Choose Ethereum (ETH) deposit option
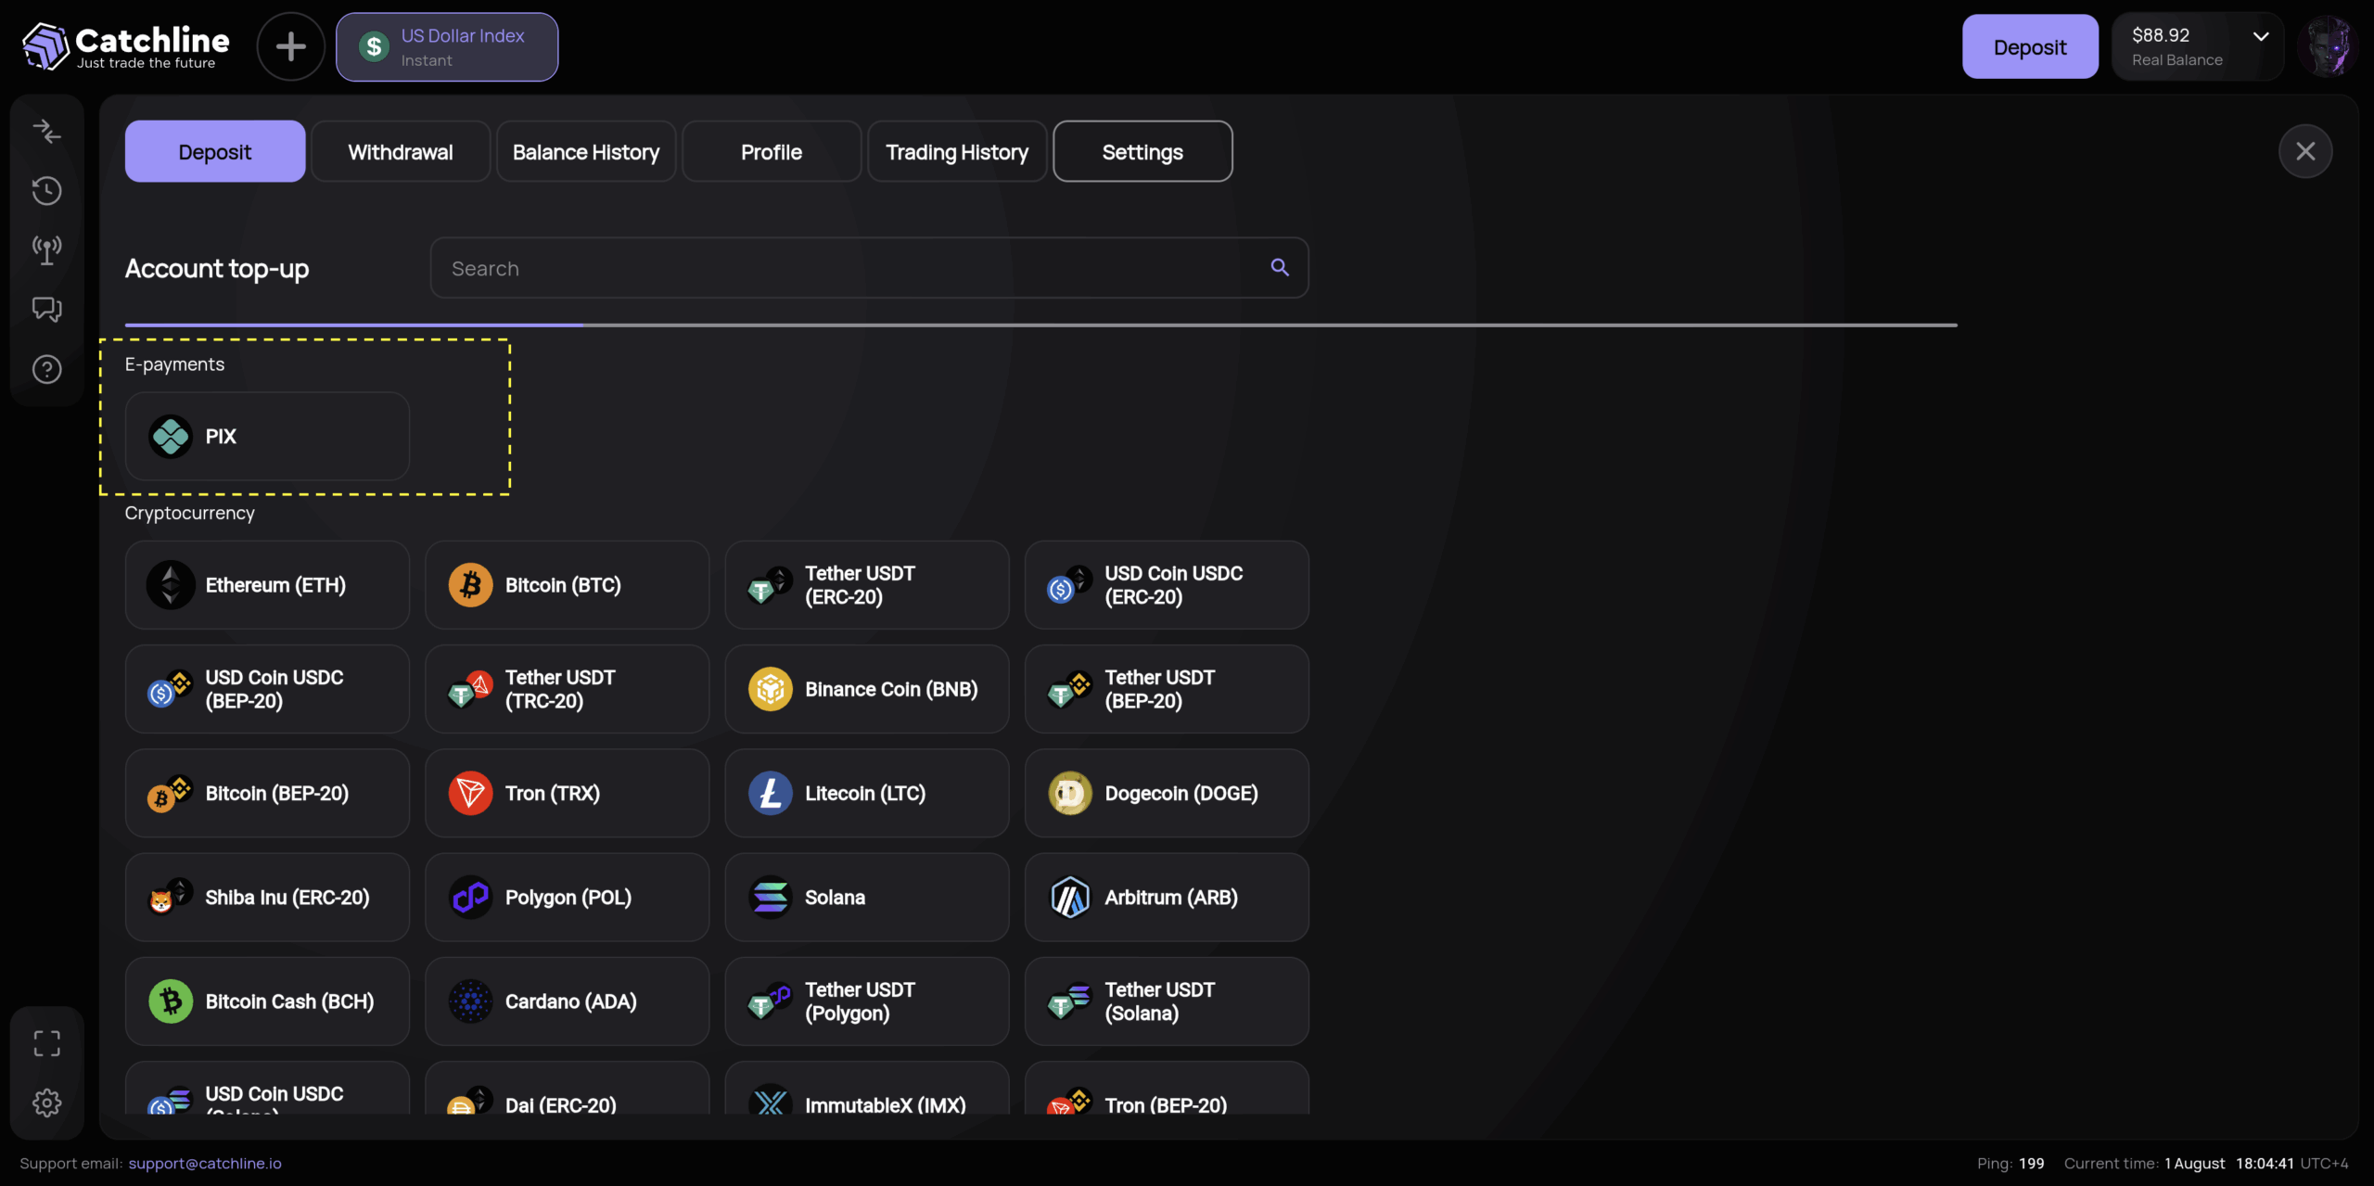Image resolution: width=2374 pixels, height=1186 pixels. tap(267, 585)
